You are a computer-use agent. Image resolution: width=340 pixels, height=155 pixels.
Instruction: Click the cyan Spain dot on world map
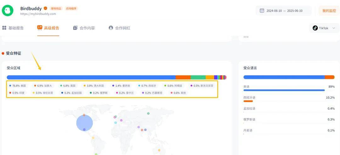[x=116, y=123]
